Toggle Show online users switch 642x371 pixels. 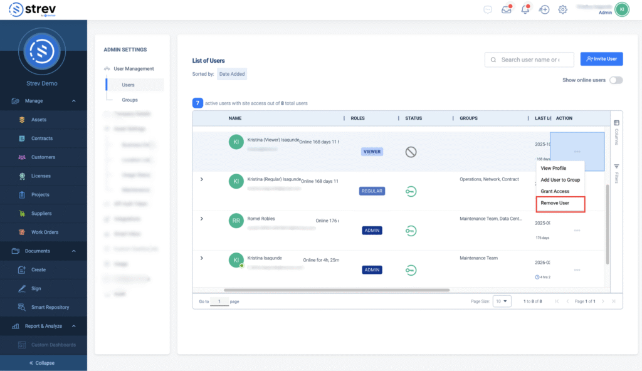616,80
